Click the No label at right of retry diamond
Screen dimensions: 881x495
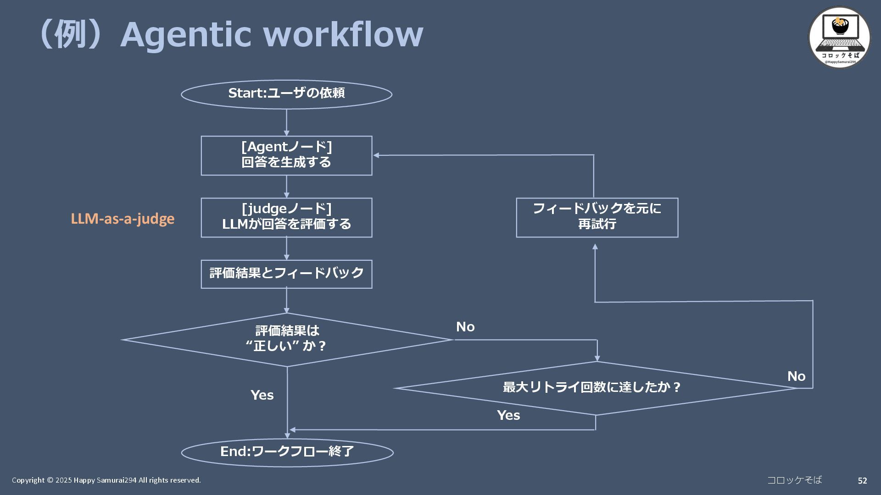pos(796,376)
